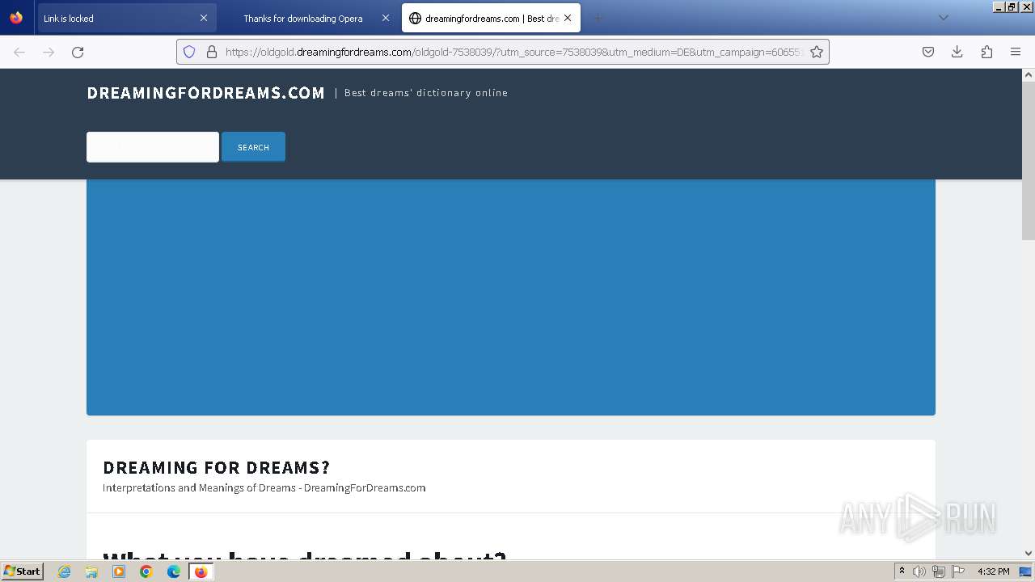Select the Firefox taskbar button

tap(201, 571)
